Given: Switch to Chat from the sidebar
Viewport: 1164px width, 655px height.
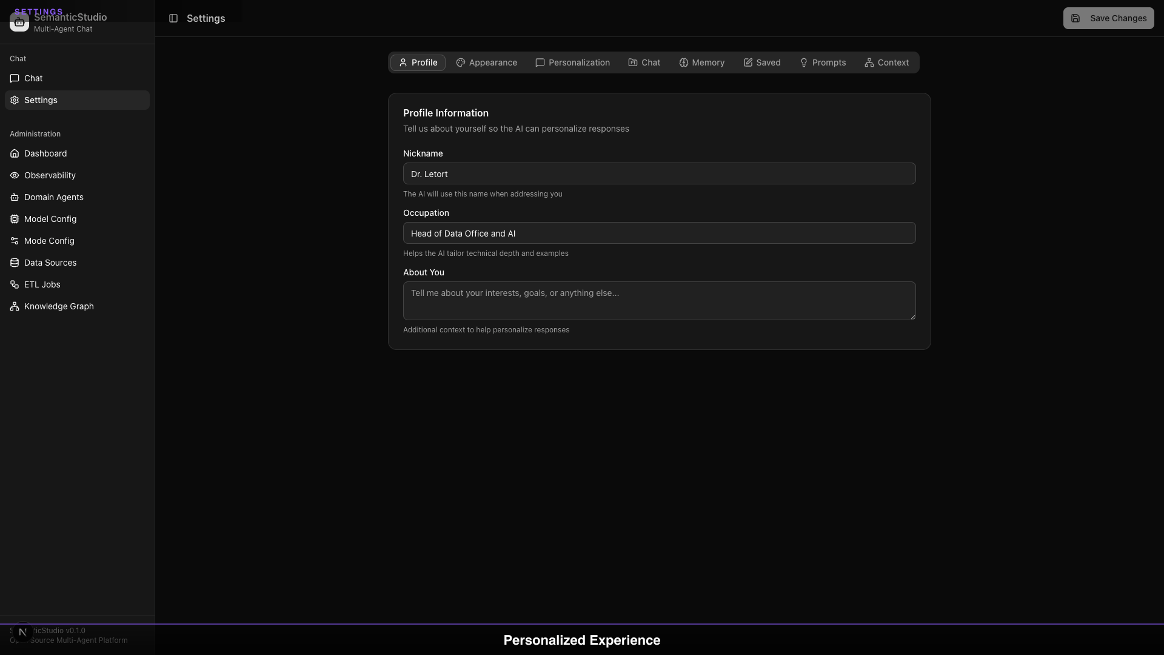Looking at the screenshot, I should tap(33, 78).
